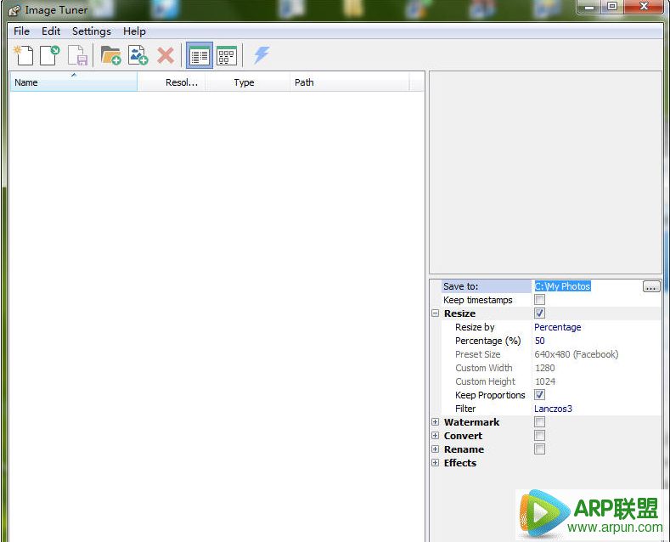This screenshot has width=670, height=542.
Task: Select the Resize by label
Action: pyautogui.click(x=475, y=327)
